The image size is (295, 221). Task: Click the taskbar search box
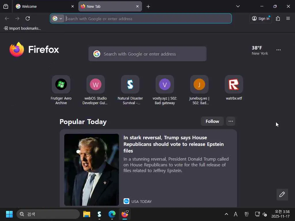tap(48, 214)
